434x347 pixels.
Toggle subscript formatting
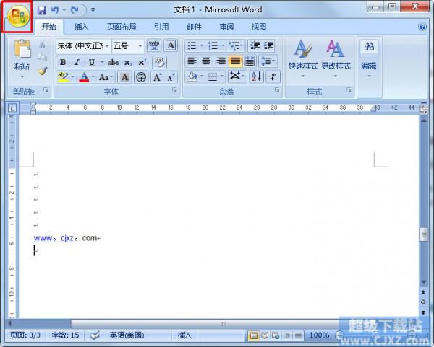[x=128, y=62]
